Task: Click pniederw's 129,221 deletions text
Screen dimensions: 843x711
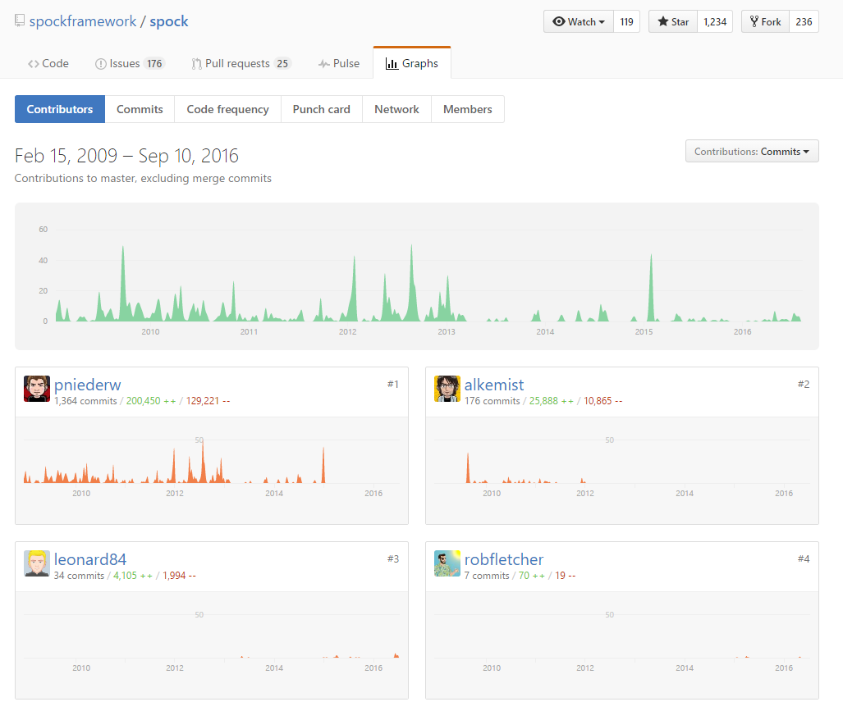Action: [208, 401]
